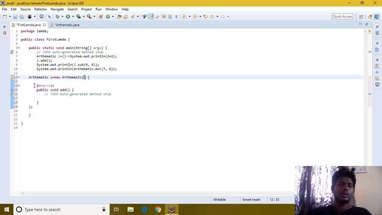This screenshot has width=382, height=215.
Task: Collapse the fold marker at line 14
Action: 19,85
